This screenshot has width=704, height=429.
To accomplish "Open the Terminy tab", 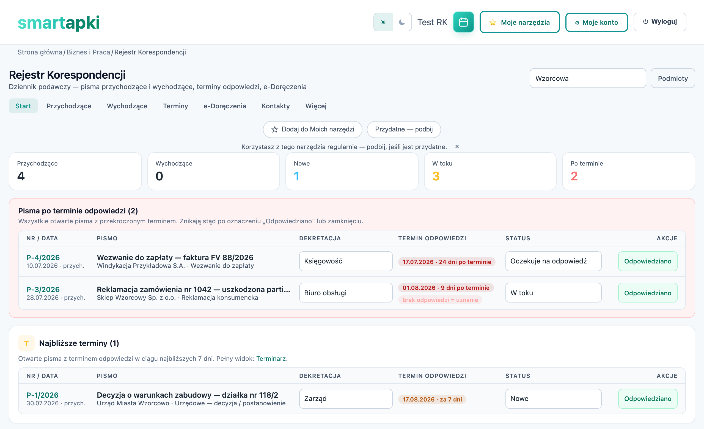I will pyautogui.click(x=175, y=106).
